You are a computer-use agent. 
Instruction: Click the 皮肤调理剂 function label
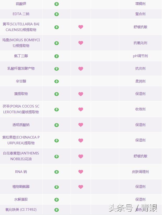coord(140,172)
